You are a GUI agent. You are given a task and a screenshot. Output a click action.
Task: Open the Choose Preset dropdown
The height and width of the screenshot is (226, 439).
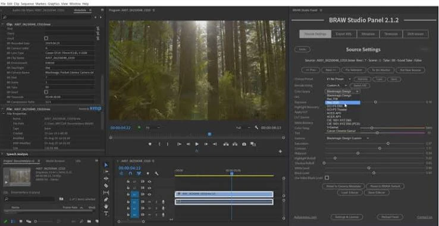pyautogui.click(x=338, y=79)
